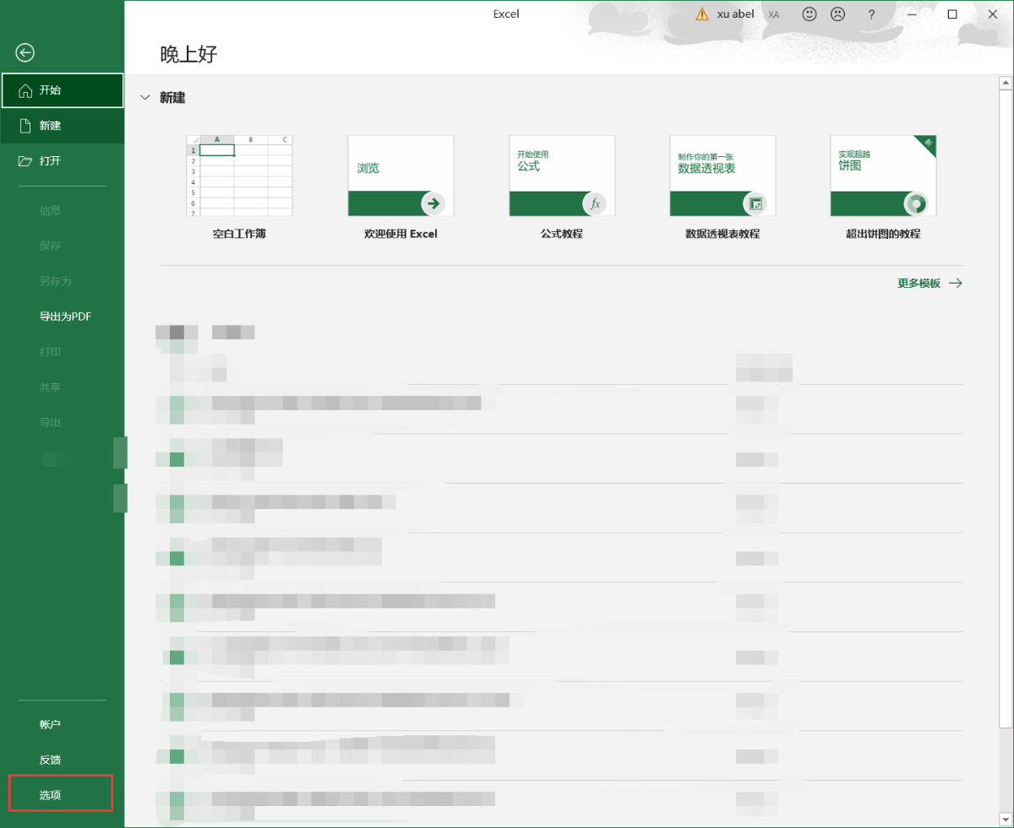Click the new document icon beside 新建
Image resolution: width=1014 pixels, height=828 pixels.
(x=25, y=126)
